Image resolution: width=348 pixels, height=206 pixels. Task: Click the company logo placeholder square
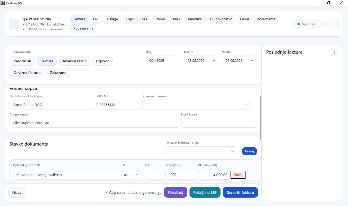[x=14, y=24]
